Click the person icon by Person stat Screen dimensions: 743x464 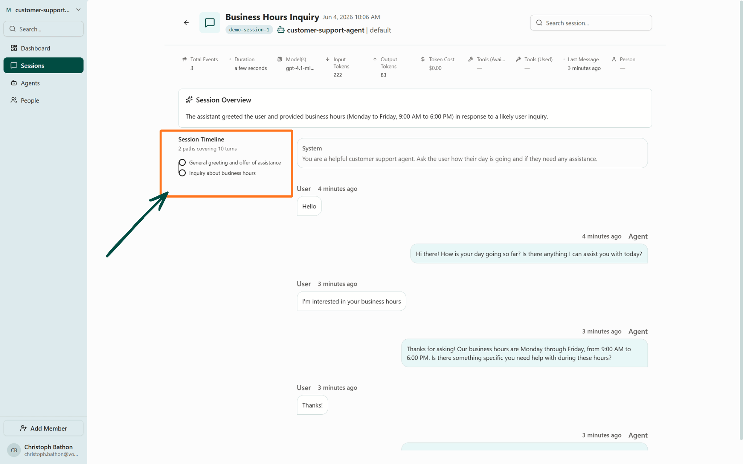tap(614, 59)
